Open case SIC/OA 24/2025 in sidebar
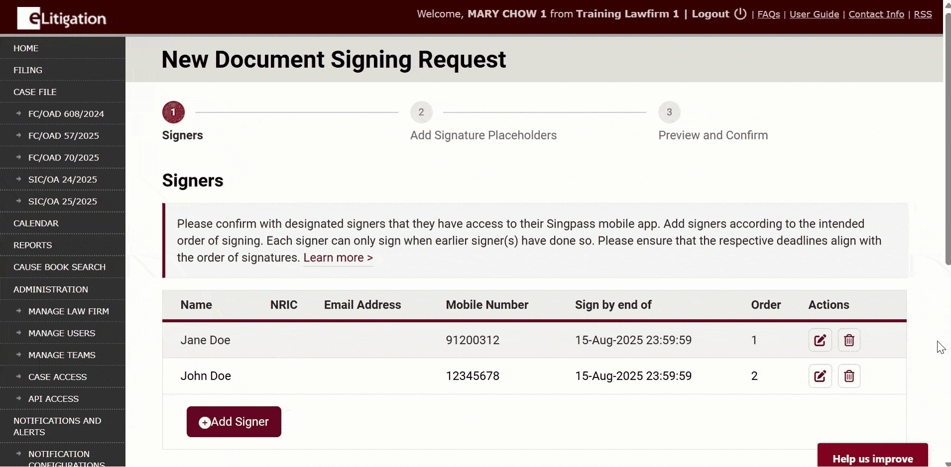951x467 pixels. pos(62,180)
